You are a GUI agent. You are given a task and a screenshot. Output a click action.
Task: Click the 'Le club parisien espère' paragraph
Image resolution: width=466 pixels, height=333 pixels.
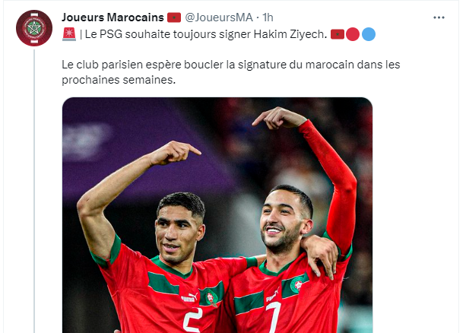[230, 72]
